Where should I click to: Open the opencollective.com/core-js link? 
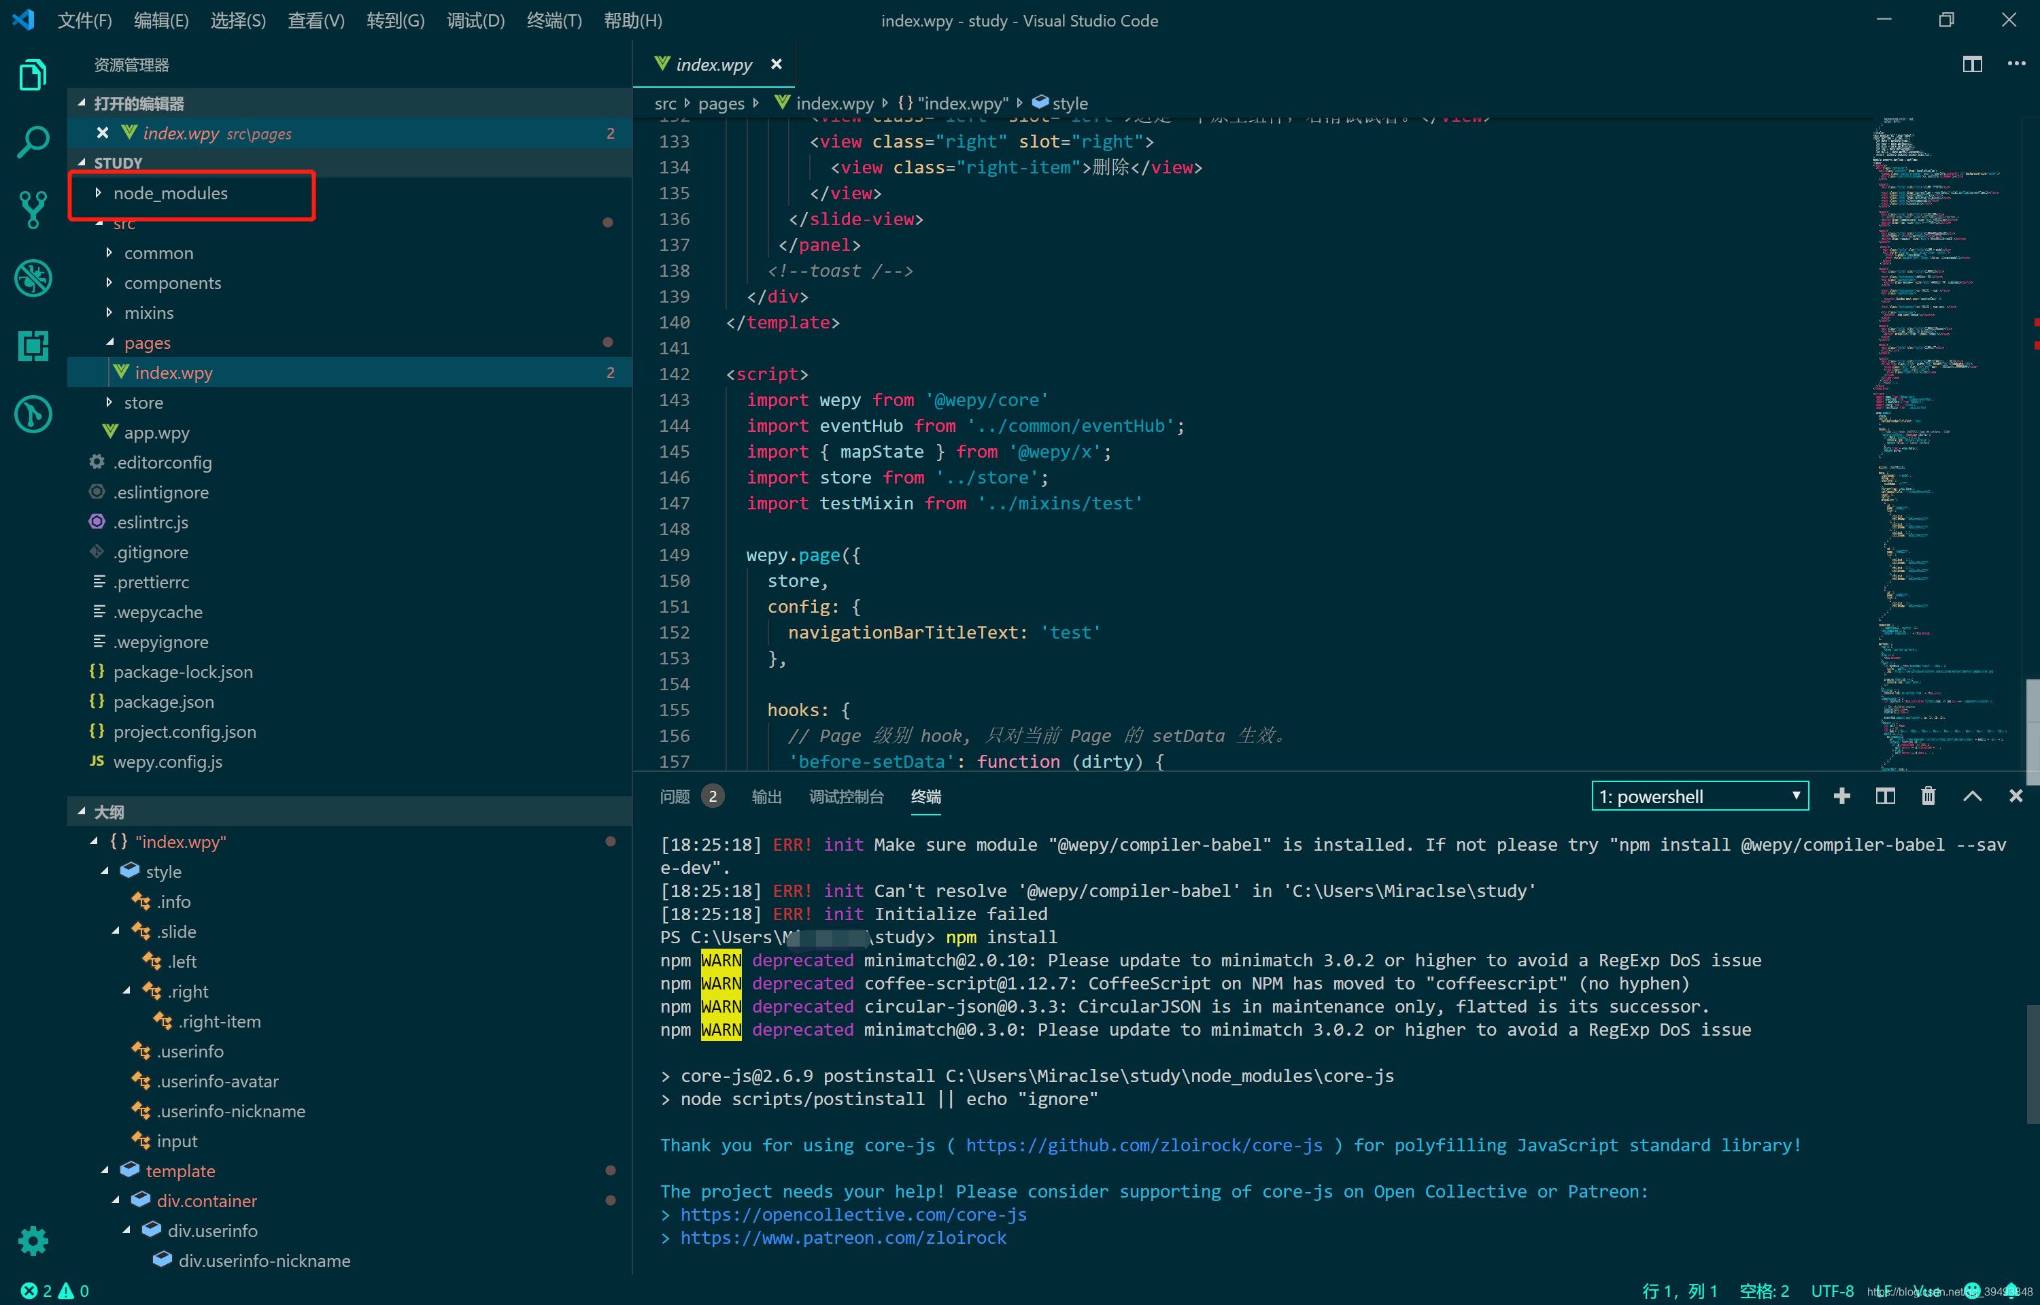(853, 1215)
